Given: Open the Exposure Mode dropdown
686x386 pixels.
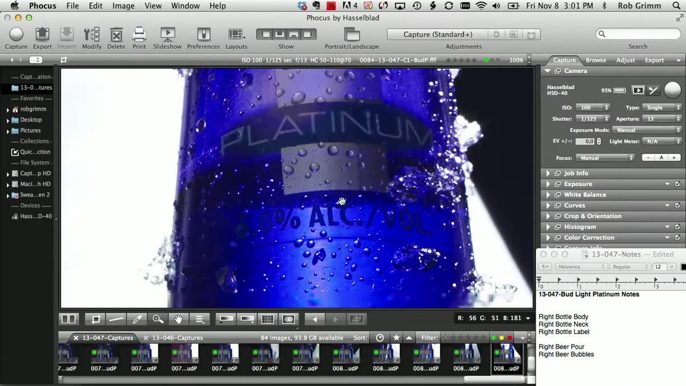Looking at the screenshot, I should pyautogui.click(x=648, y=130).
